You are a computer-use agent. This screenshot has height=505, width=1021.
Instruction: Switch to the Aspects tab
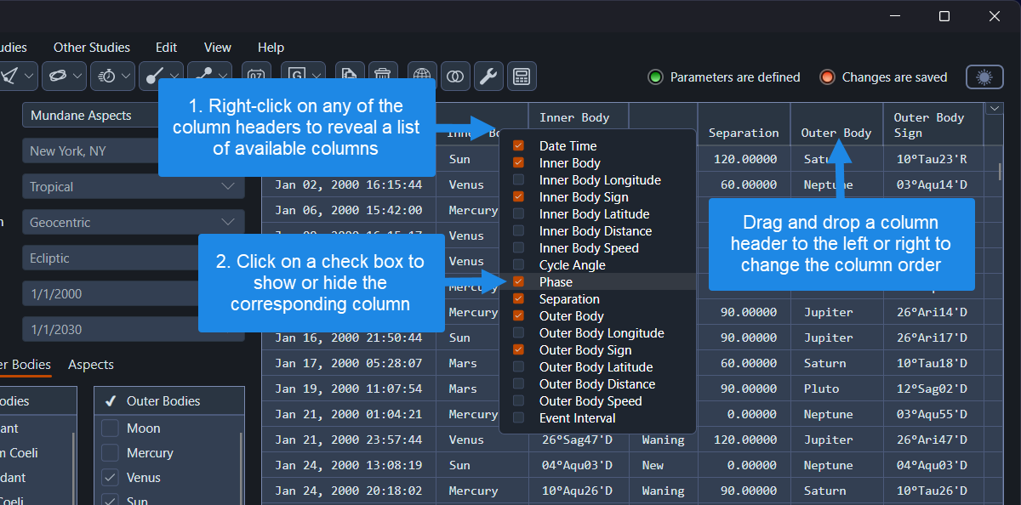90,365
